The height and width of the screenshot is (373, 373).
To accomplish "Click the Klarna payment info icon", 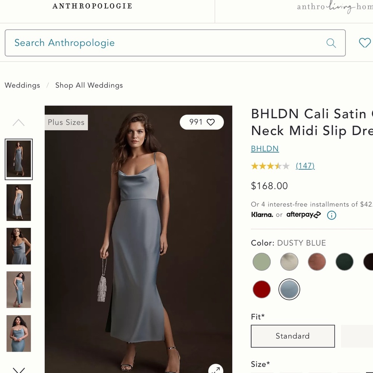I will point(331,215).
